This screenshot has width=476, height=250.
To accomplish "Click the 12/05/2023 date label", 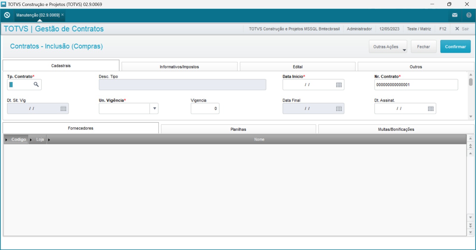I will point(389,29).
